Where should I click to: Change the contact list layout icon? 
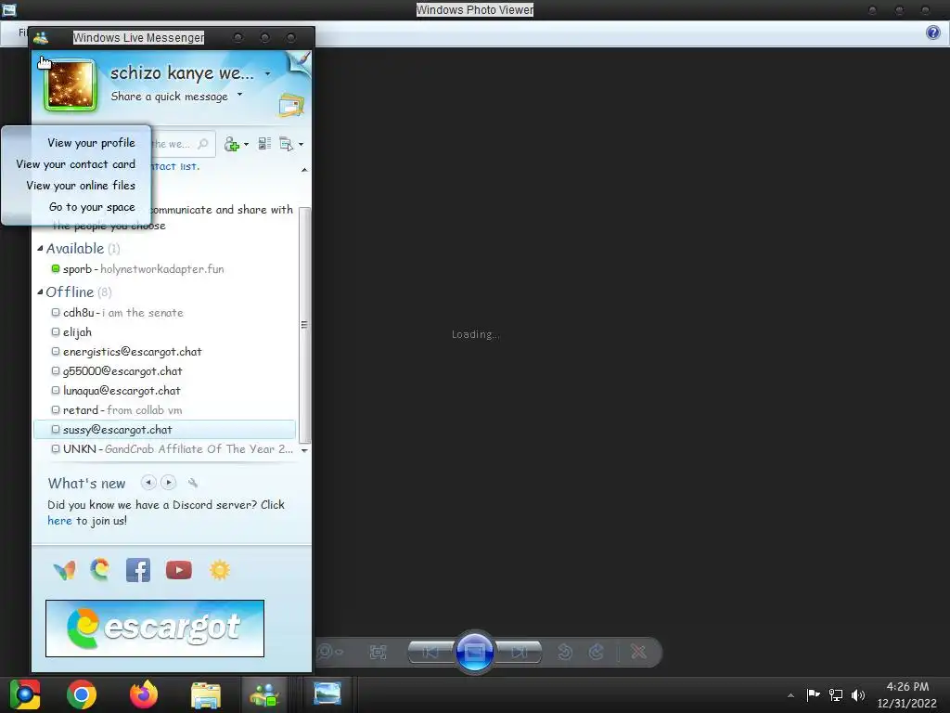(264, 144)
